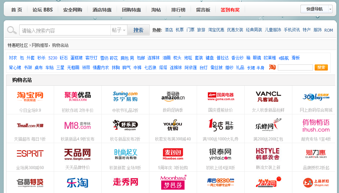
Task: Open the 乐淘 logo tile
Action: coord(78,183)
